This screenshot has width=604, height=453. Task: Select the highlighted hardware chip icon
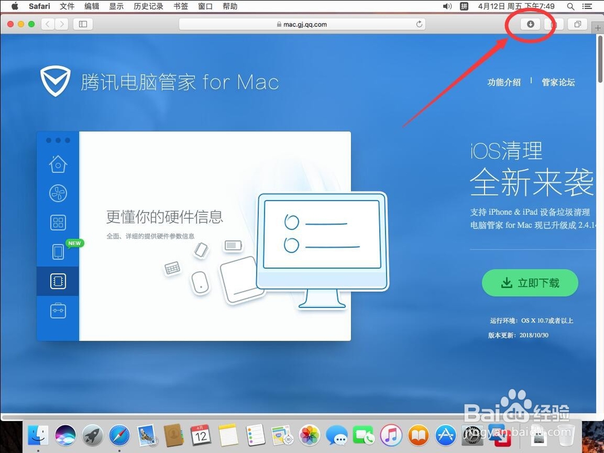(58, 281)
